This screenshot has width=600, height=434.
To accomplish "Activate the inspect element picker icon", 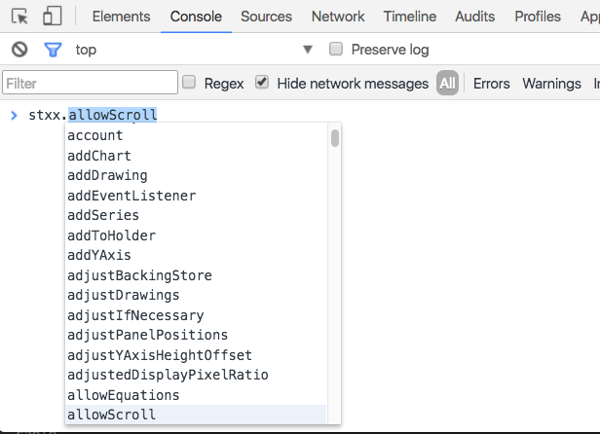I will [19, 17].
